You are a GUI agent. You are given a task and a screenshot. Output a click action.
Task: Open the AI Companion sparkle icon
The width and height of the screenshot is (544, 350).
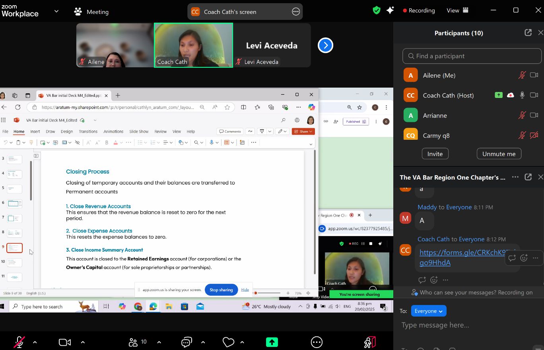390,10
